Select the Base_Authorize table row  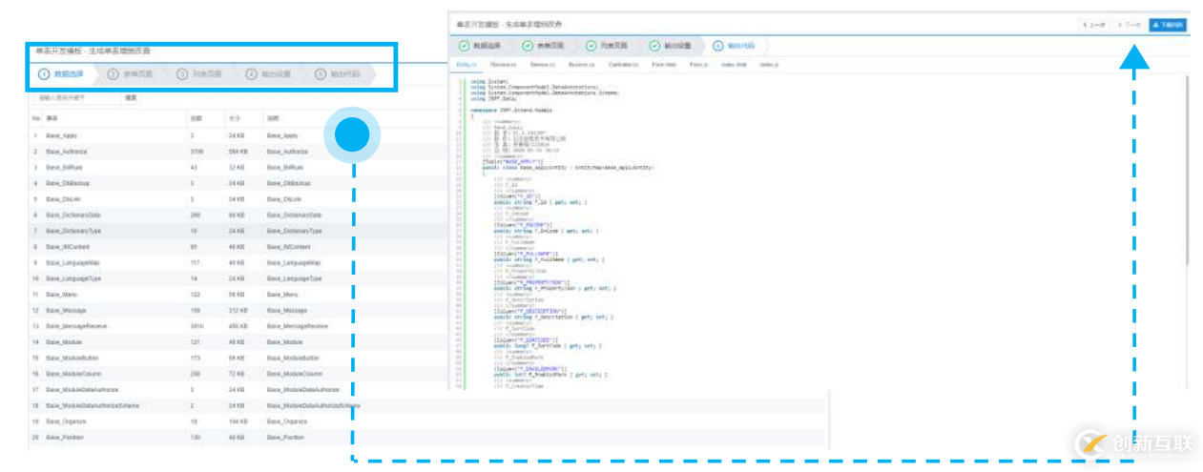67,152
